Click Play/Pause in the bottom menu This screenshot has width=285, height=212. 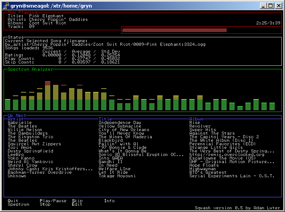52,201
